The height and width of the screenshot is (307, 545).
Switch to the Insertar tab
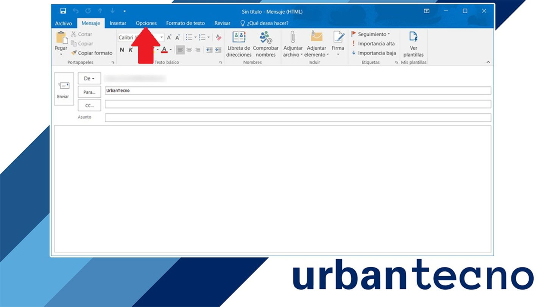pos(118,23)
